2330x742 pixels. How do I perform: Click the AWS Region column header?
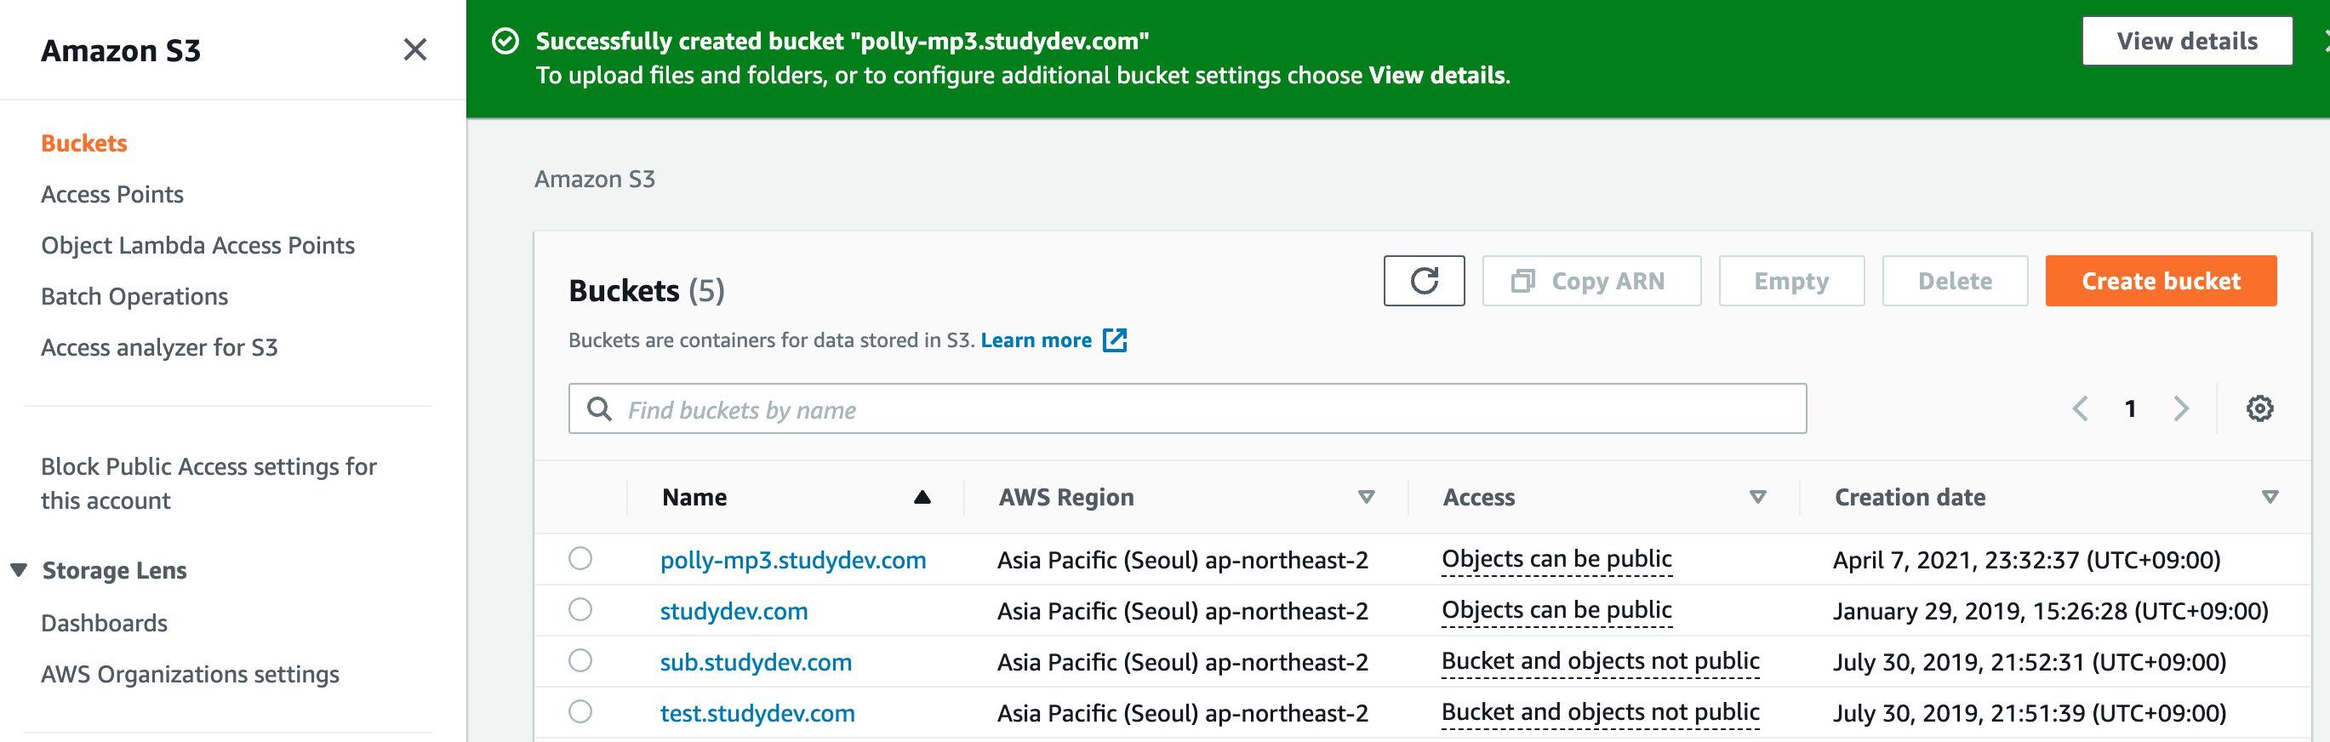(1065, 497)
